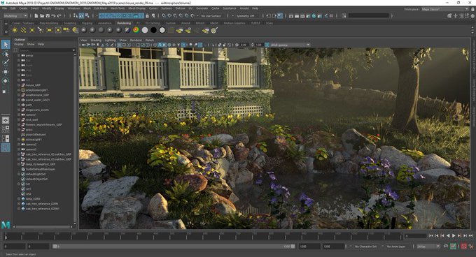The width and height of the screenshot is (476, 257).
Task: Select the Lasso tool in toolbox
Action: coord(6,54)
